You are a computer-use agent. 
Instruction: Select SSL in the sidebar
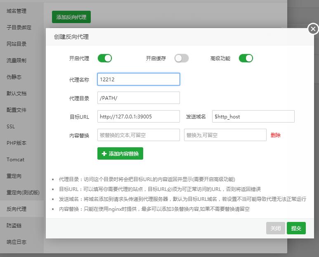coord(11,127)
